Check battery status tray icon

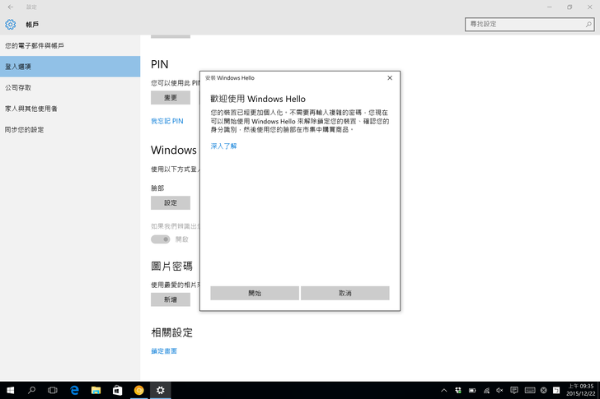(x=472, y=390)
